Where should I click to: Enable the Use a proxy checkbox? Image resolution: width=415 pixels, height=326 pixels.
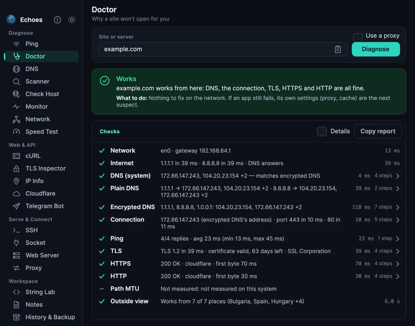[x=358, y=37]
